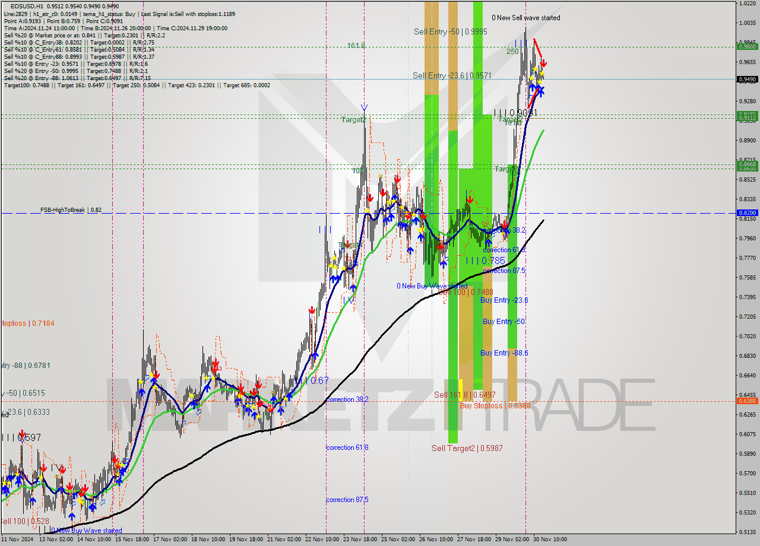Click the green 0.9112 price tag on axis
The width and height of the screenshot is (760, 546).
(x=747, y=118)
